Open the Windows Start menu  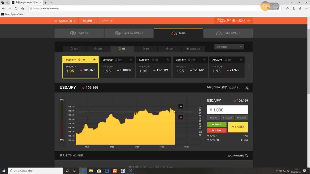pos(4,171)
